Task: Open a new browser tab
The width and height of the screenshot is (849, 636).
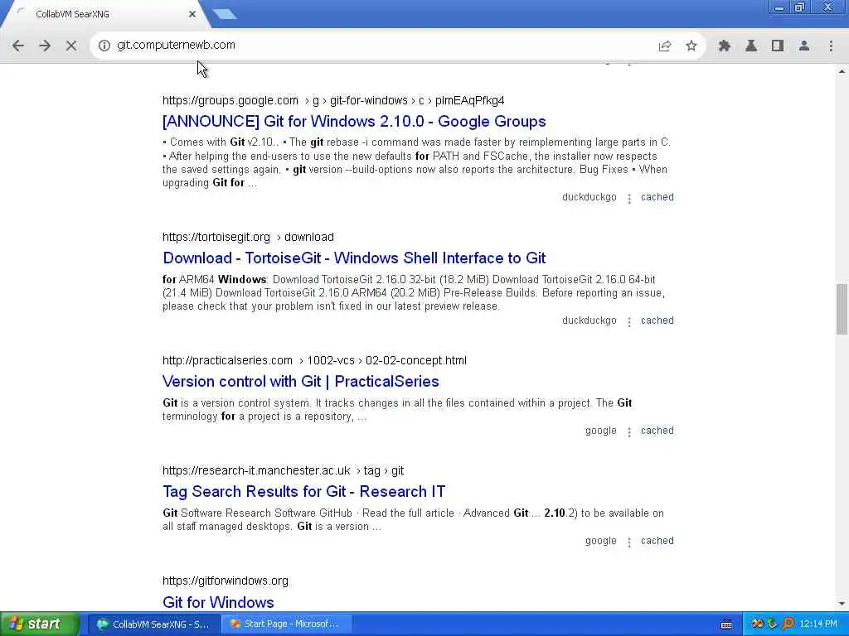Action: [x=225, y=14]
